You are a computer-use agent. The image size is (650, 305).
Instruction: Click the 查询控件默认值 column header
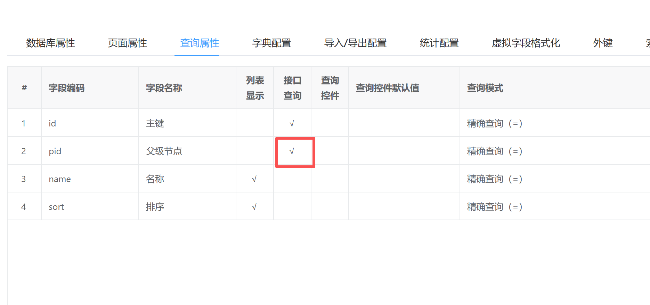[387, 88]
